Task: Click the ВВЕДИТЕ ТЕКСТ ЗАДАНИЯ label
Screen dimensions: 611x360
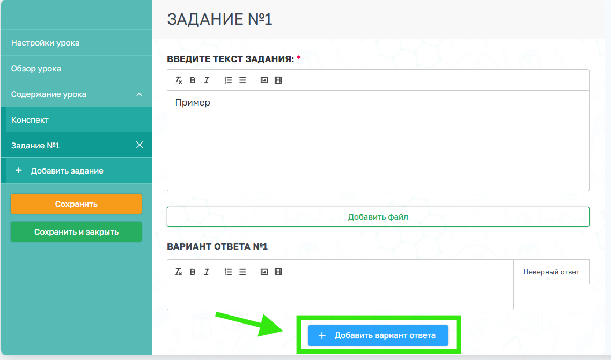Action: pyautogui.click(x=231, y=59)
